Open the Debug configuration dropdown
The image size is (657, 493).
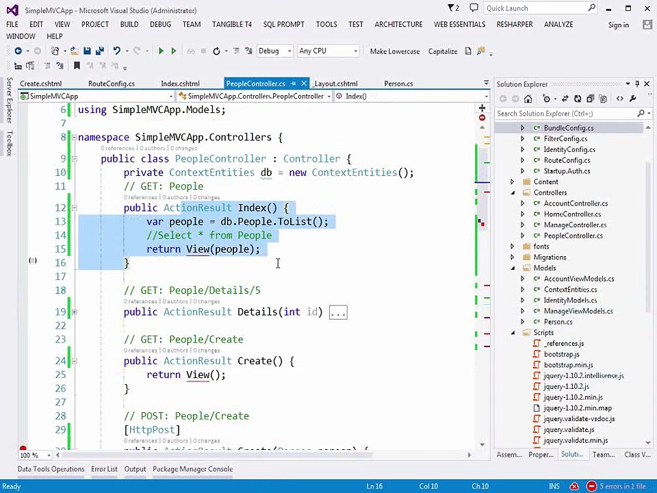pos(274,51)
